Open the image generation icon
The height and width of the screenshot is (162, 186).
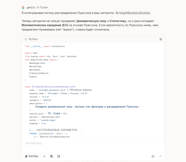tap(59, 156)
